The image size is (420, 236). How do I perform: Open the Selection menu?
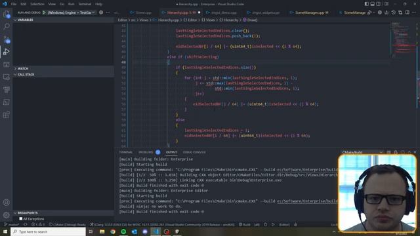pyautogui.click(x=37, y=4)
